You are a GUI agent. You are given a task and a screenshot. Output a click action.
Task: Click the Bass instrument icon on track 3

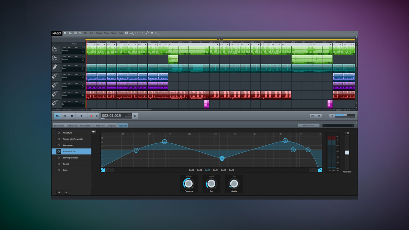click(x=55, y=67)
